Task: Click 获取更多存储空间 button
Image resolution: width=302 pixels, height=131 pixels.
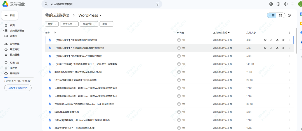Action: pos(18,88)
